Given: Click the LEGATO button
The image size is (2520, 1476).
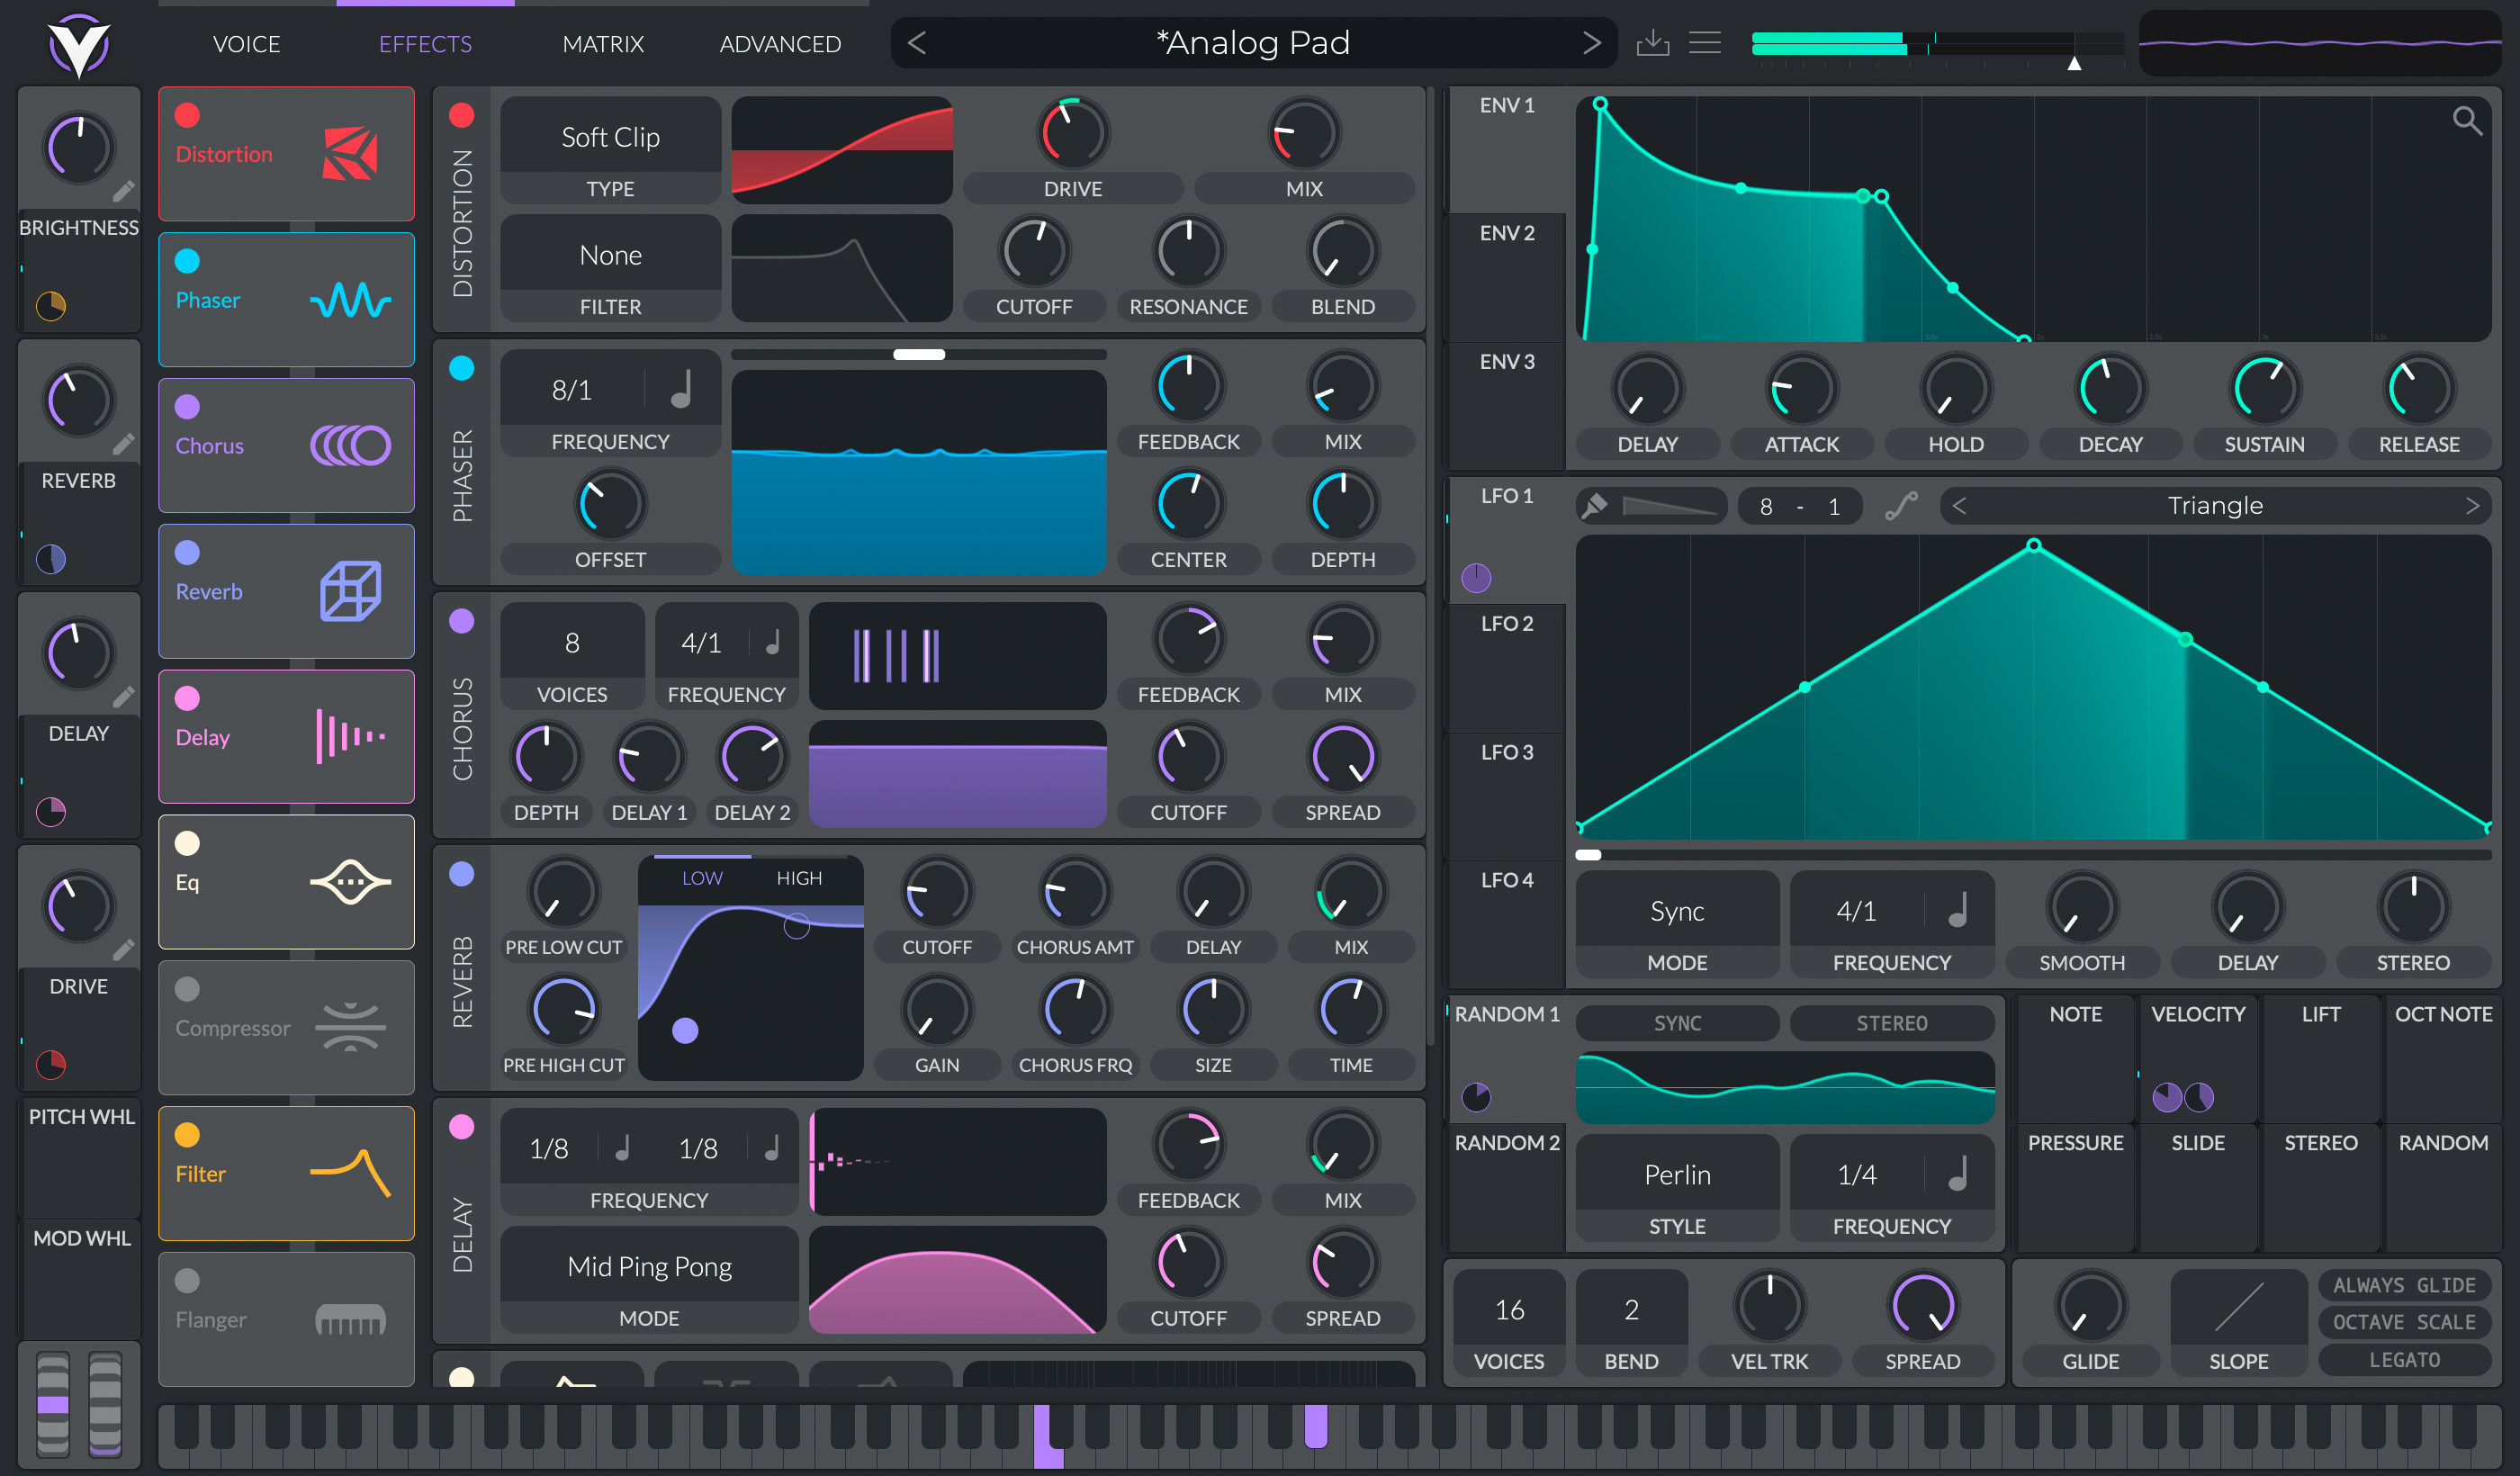Looking at the screenshot, I should pyautogui.click(x=2404, y=1360).
